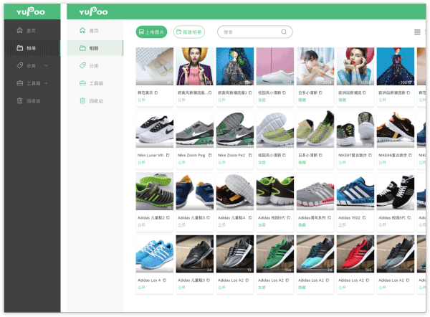This screenshot has height=317, width=430.
Task: Click the magnifier icon in the search box
Action: [284, 32]
